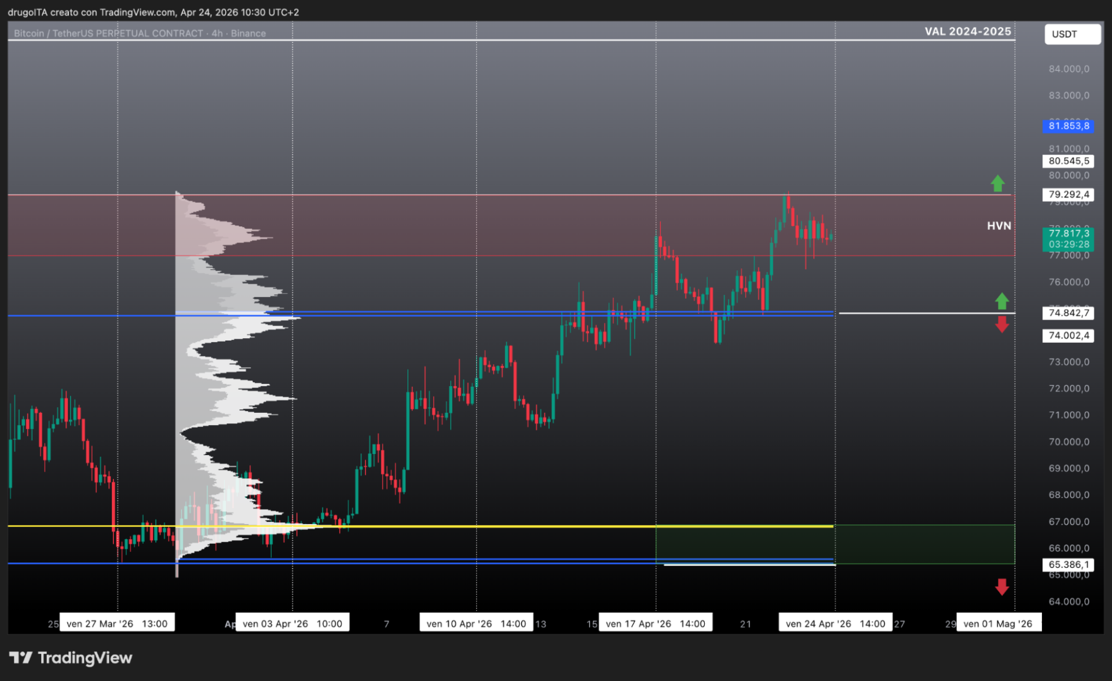
Task: Click the ven 03 Apr '26 10:00 date label
Action: pyautogui.click(x=292, y=624)
